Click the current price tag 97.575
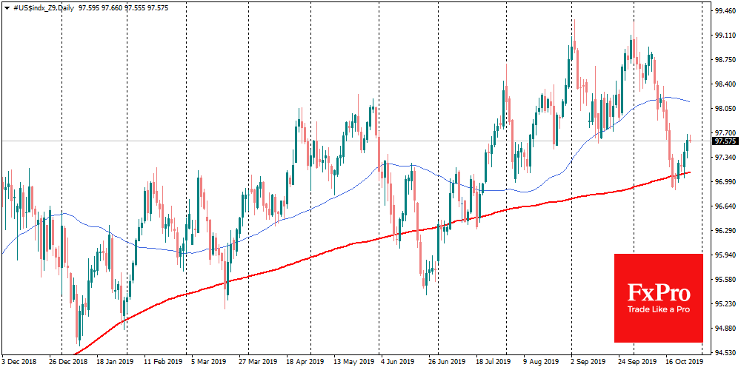 pos(725,141)
